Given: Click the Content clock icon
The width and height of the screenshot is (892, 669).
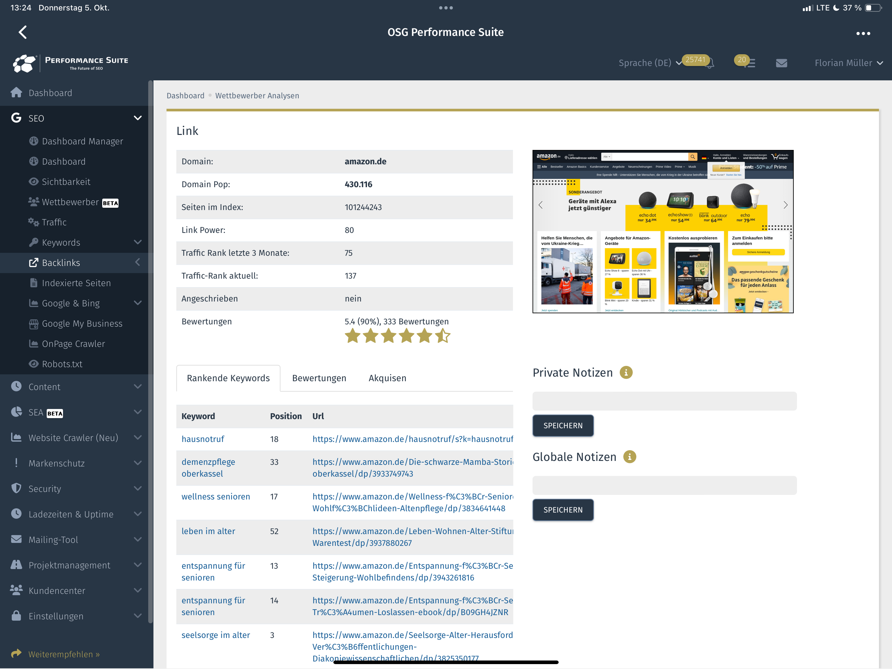Looking at the screenshot, I should click(16, 386).
